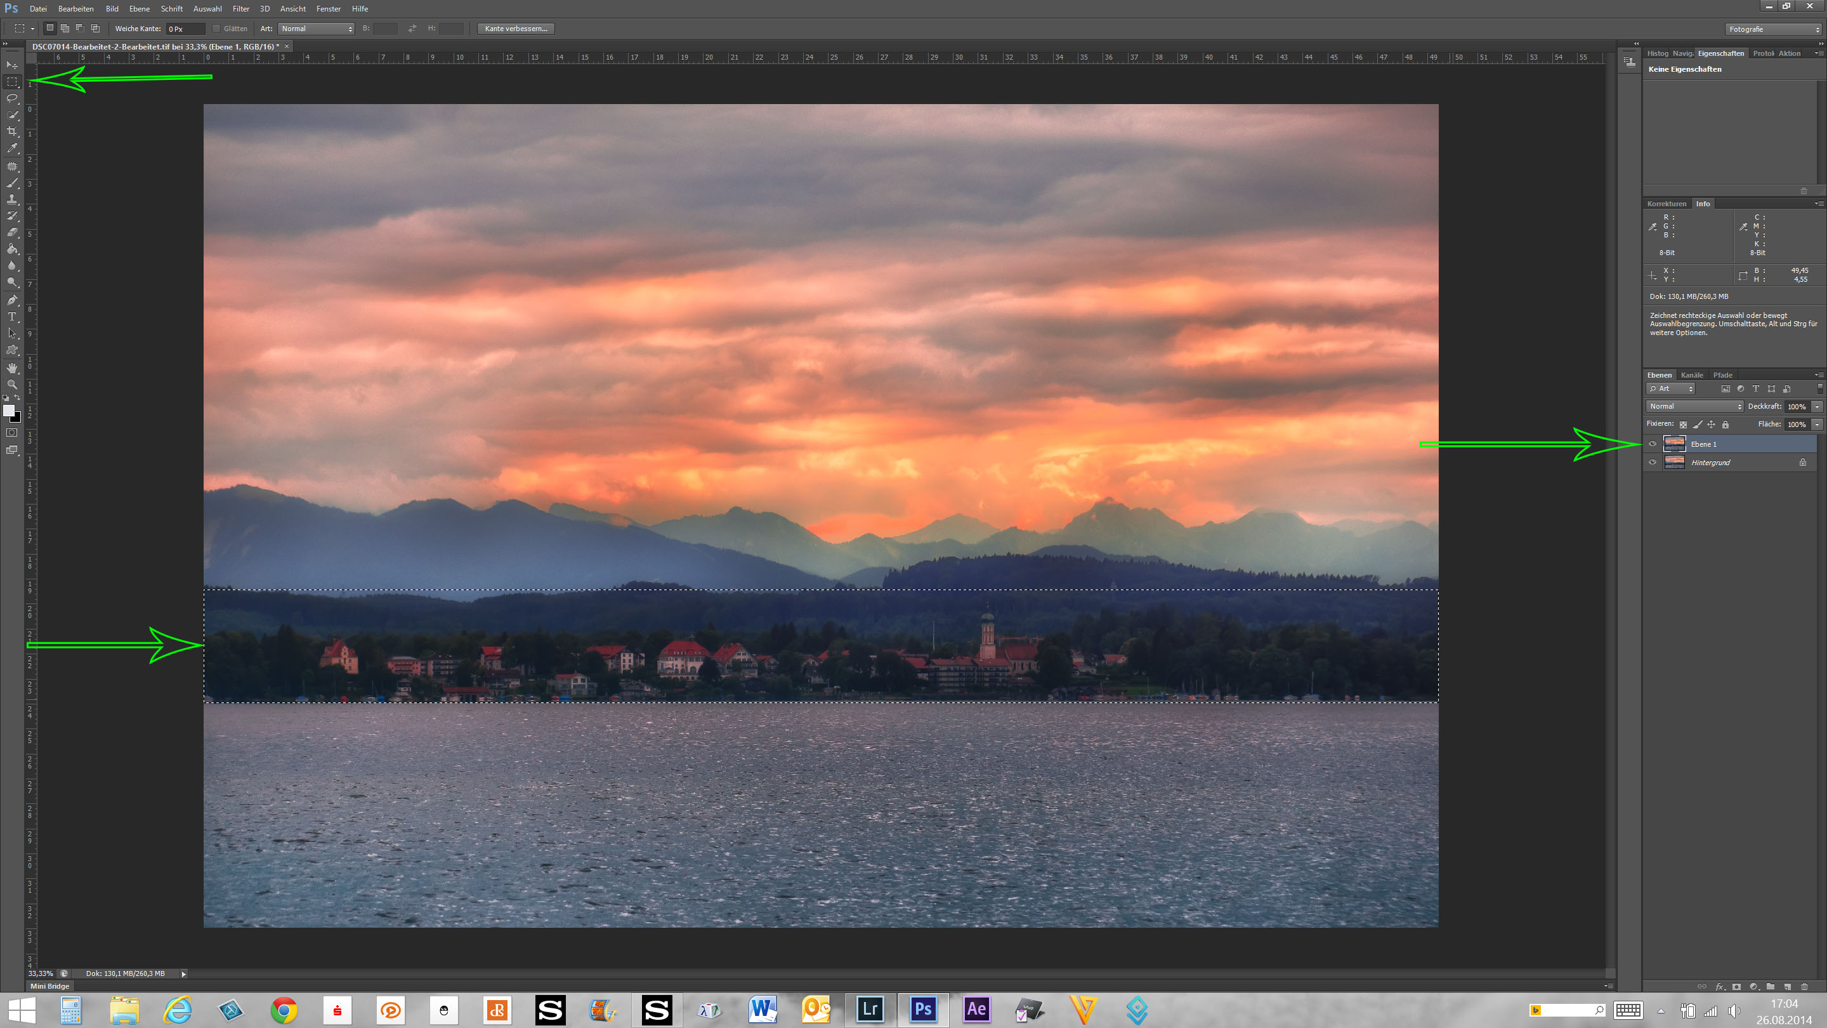
Task: Select the Hand tool
Action: pyautogui.click(x=12, y=367)
